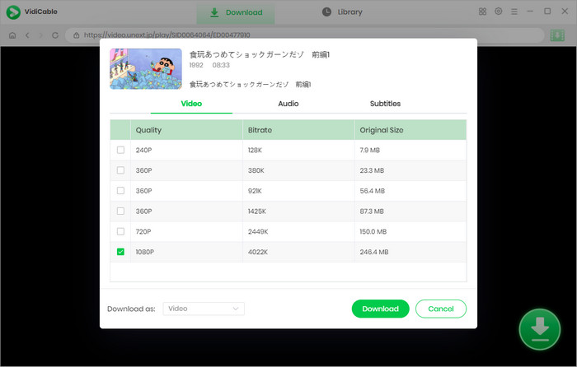Click the Cancel button
Viewport: 577px width, 367px height.
pyautogui.click(x=441, y=309)
